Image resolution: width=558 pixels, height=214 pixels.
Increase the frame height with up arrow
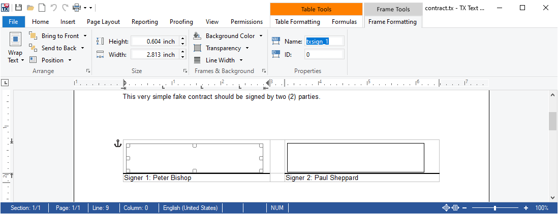pos(183,39)
